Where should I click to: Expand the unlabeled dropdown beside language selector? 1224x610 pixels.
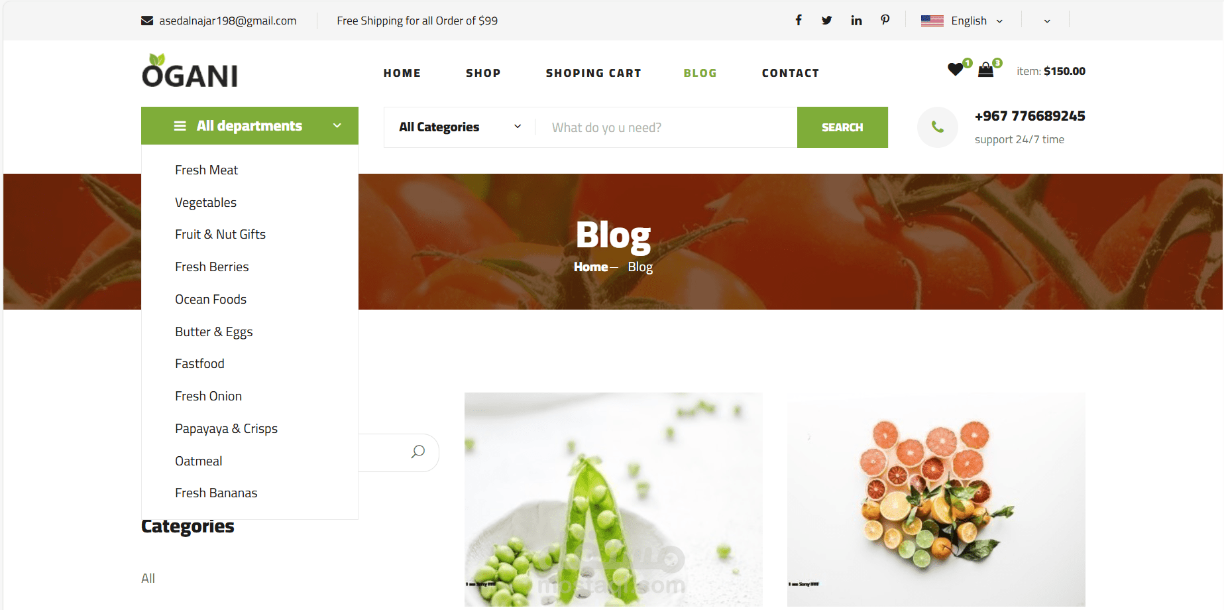coord(1047,21)
